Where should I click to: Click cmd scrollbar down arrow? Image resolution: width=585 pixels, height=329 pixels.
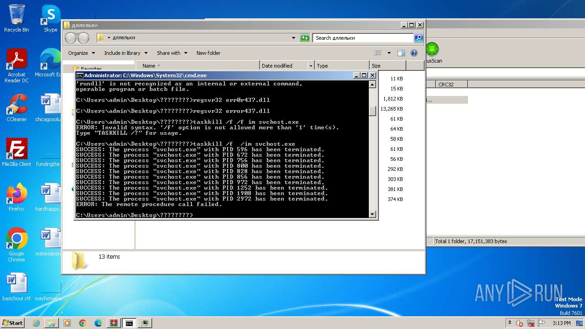pos(372,214)
